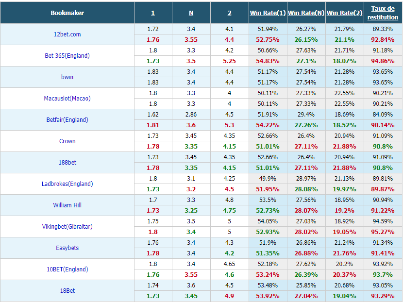Select William Hill away rate 19.2%
Viewport: 403px width, 302px height.
coord(344,210)
